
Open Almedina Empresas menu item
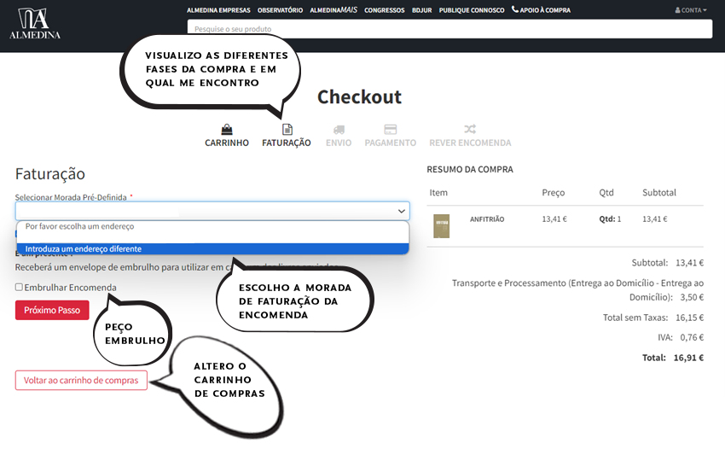point(220,10)
